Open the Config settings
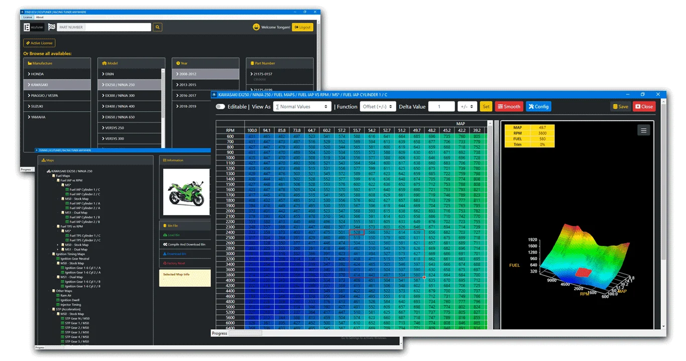This screenshot has height=361, width=686. (538, 106)
